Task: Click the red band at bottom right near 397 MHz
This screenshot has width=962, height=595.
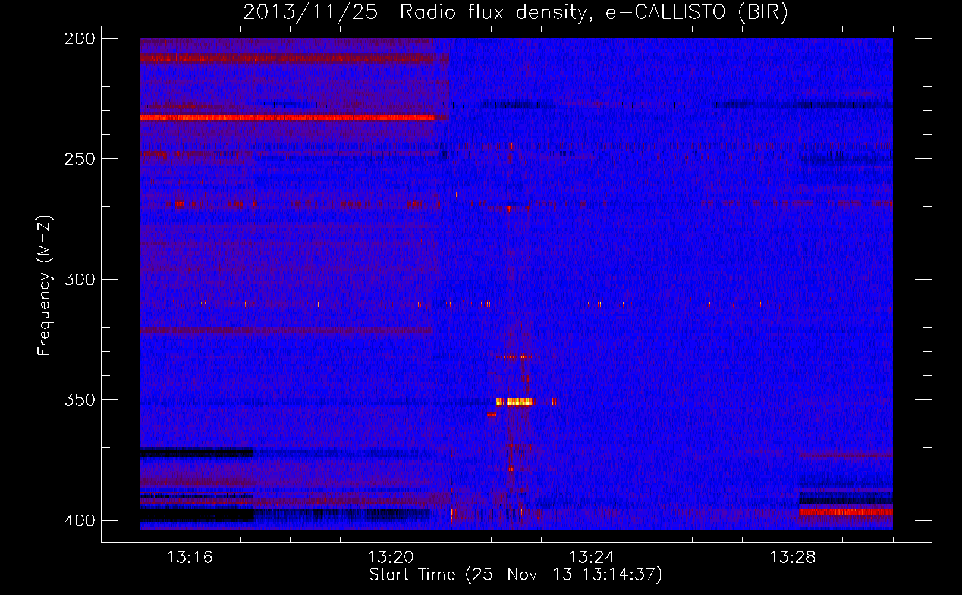Action: point(846,512)
